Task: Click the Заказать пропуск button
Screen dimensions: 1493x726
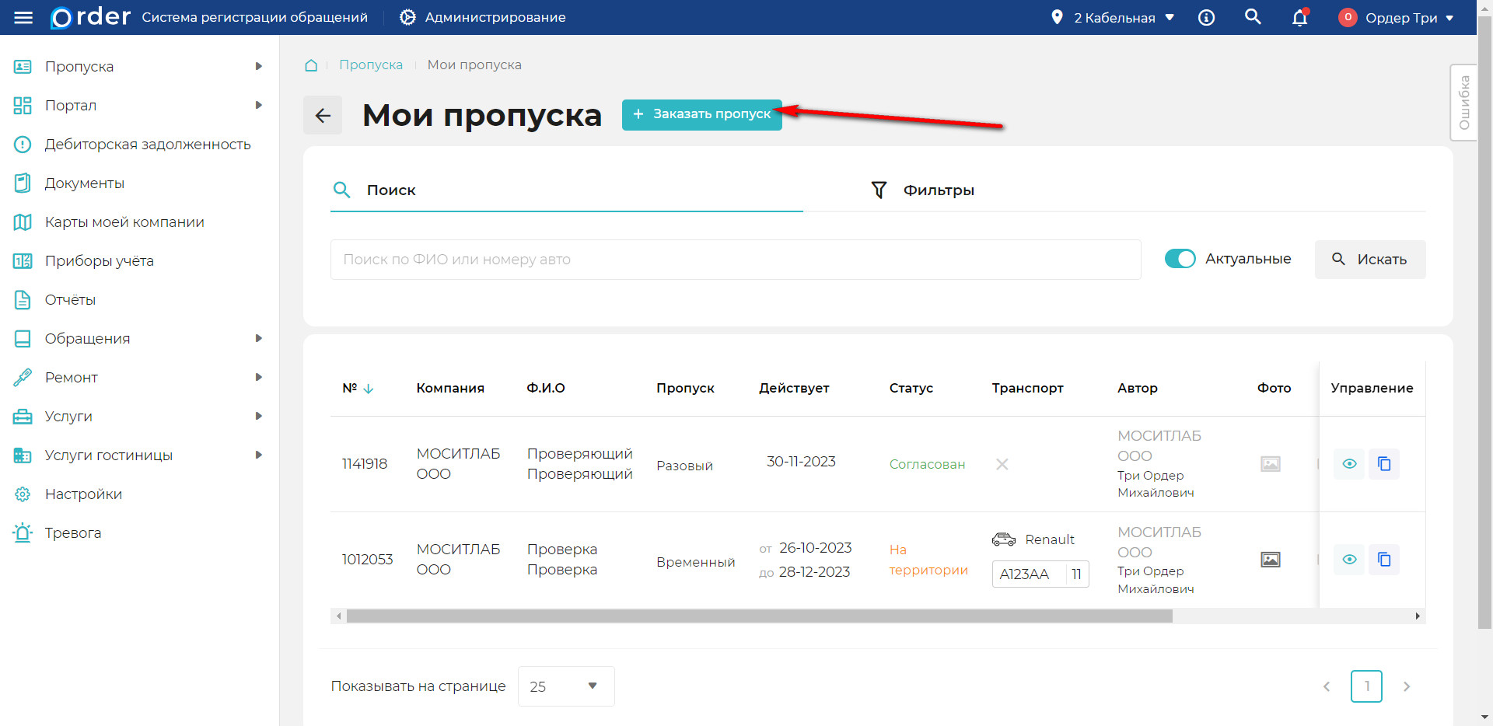Action: 701,114
